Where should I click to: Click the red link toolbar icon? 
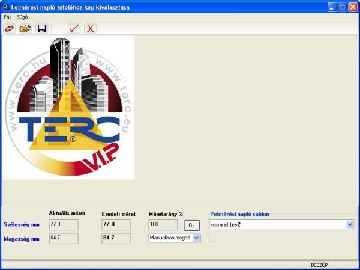pos(10,29)
